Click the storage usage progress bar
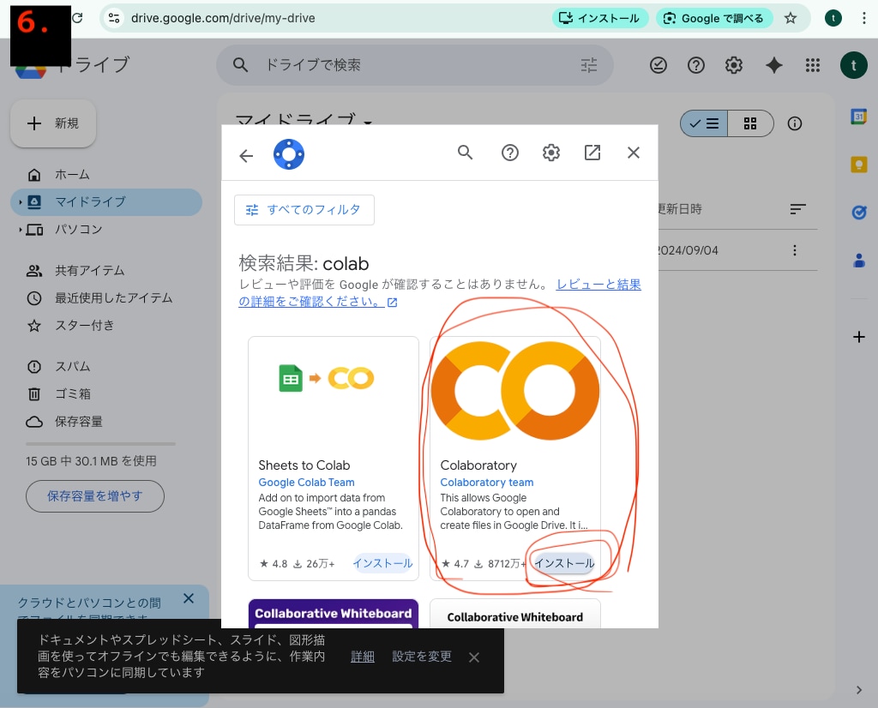The width and height of the screenshot is (878, 708). click(100, 443)
